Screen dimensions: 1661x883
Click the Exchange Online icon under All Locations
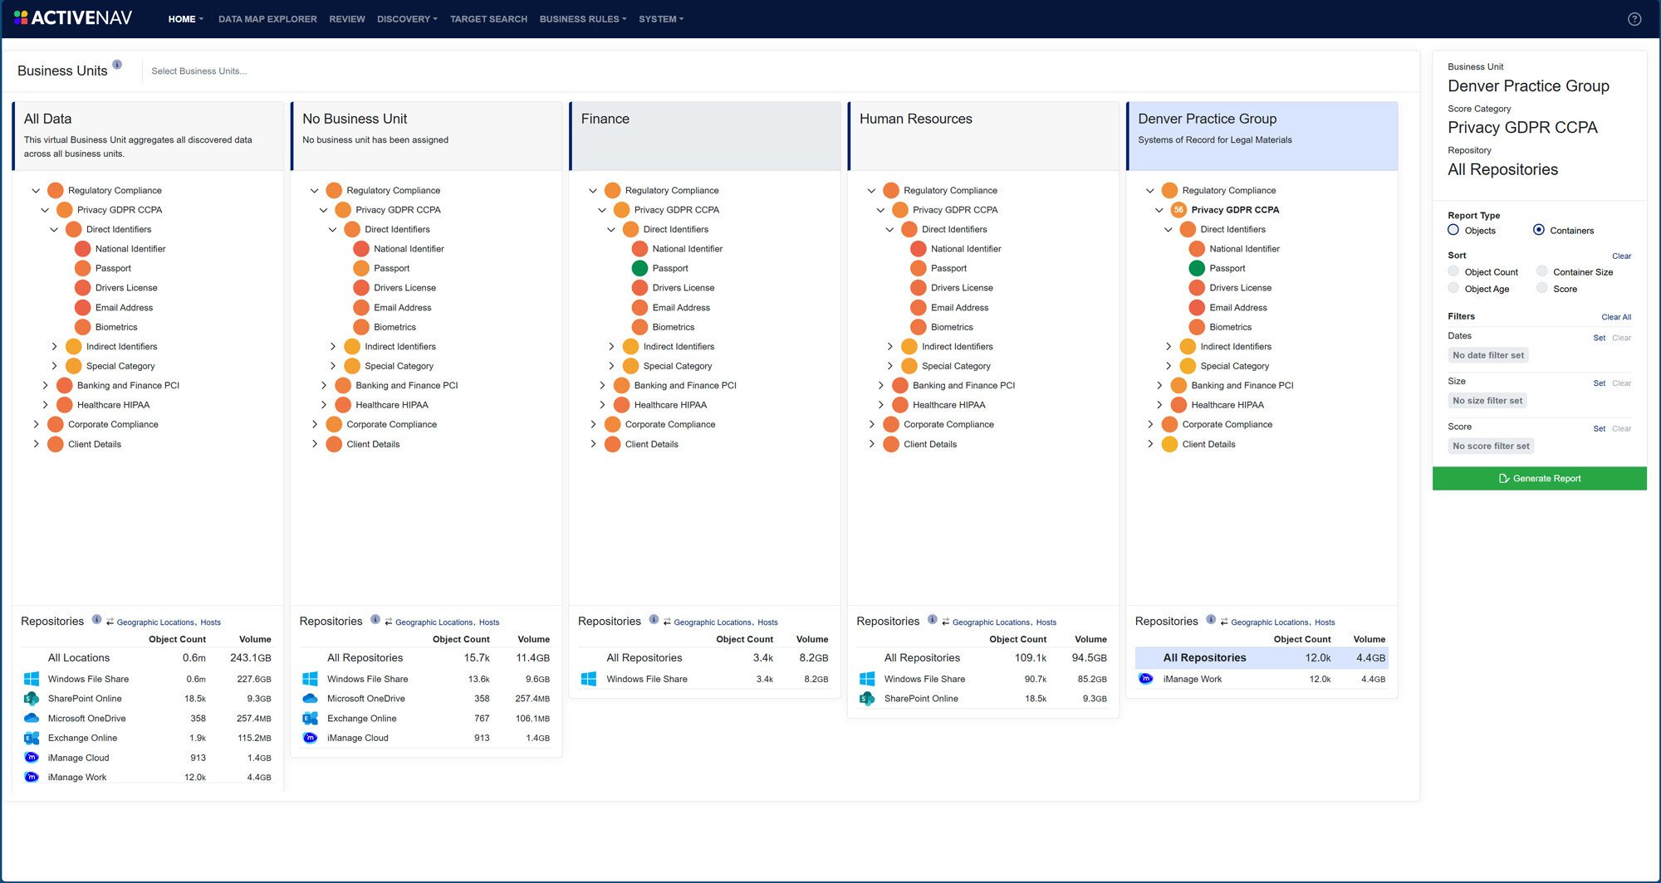(x=32, y=738)
